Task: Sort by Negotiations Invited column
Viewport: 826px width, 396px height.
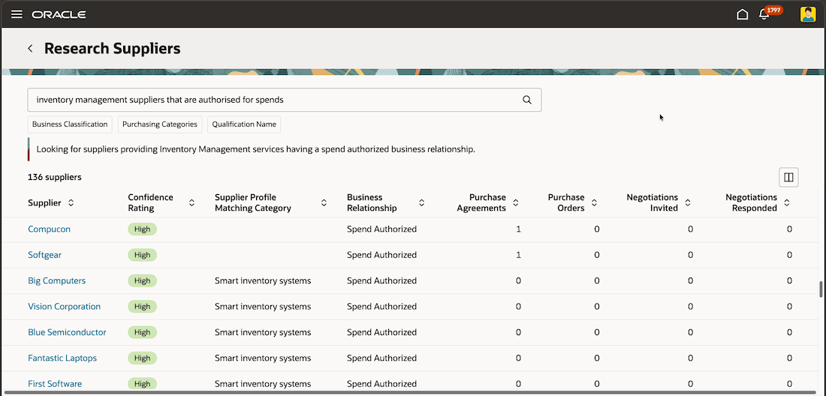Action: coord(687,202)
